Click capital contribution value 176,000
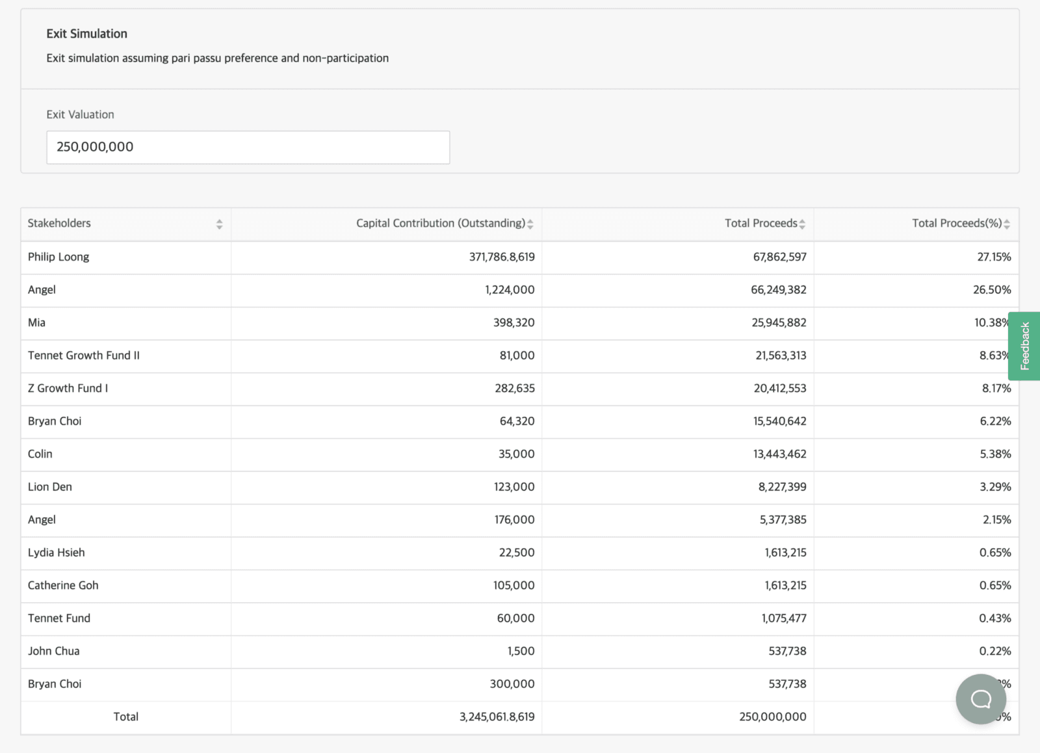Screen dimensions: 1040x753 (514, 520)
